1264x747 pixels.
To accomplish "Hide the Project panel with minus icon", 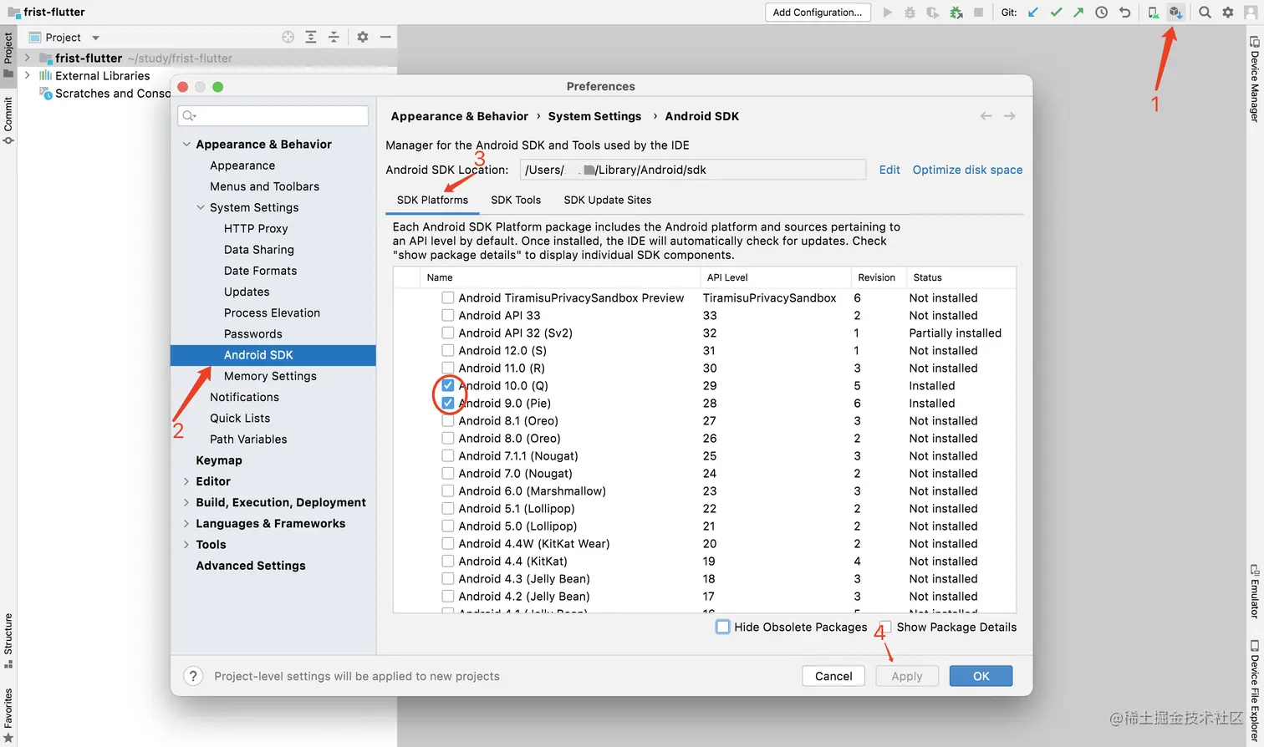I will [385, 37].
